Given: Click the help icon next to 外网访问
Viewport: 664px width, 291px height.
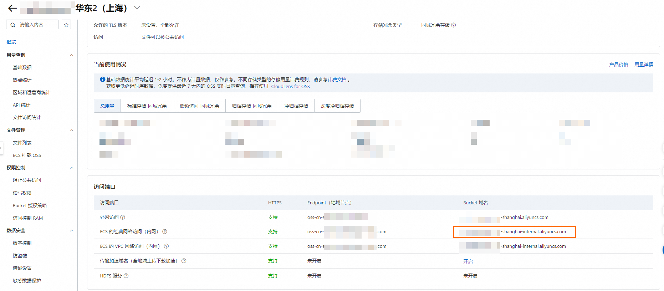Looking at the screenshot, I should coord(123,217).
